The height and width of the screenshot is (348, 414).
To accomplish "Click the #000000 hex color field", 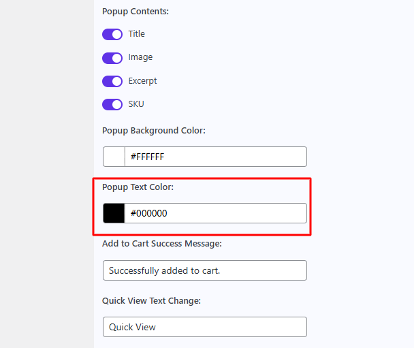I will [x=214, y=213].
